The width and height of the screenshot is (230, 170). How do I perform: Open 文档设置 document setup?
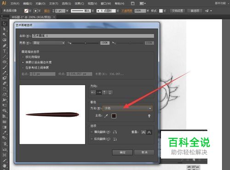[x=178, y=11]
